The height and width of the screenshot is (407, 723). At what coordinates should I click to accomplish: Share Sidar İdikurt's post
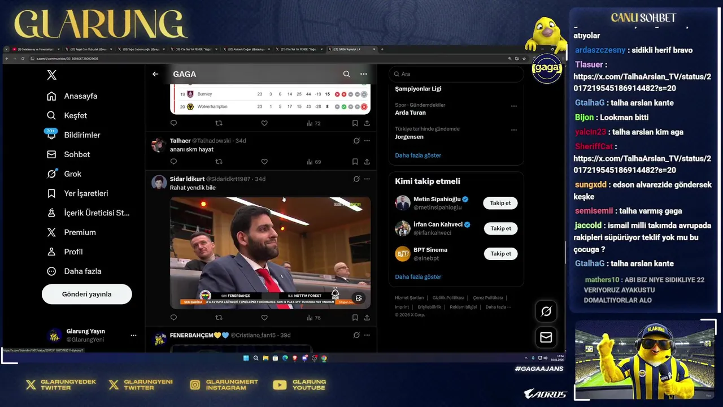(367, 318)
